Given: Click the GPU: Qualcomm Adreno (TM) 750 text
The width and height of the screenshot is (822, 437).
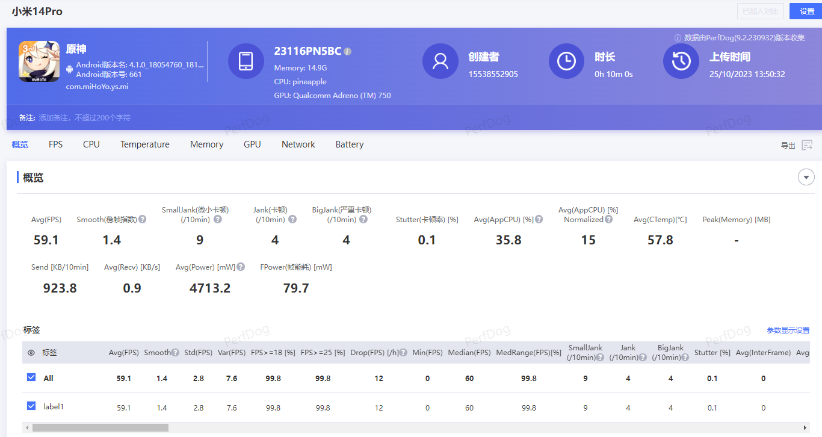Looking at the screenshot, I should click(333, 95).
